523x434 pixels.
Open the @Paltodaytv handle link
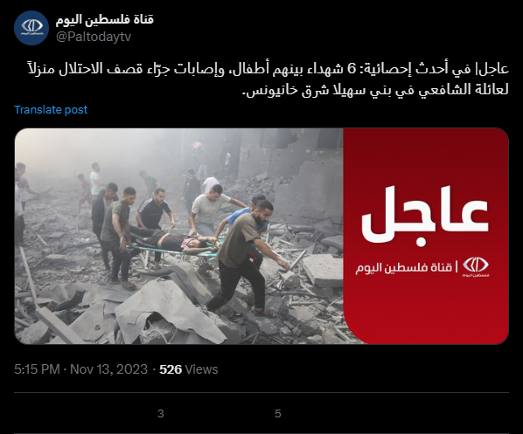click(94, 37)
